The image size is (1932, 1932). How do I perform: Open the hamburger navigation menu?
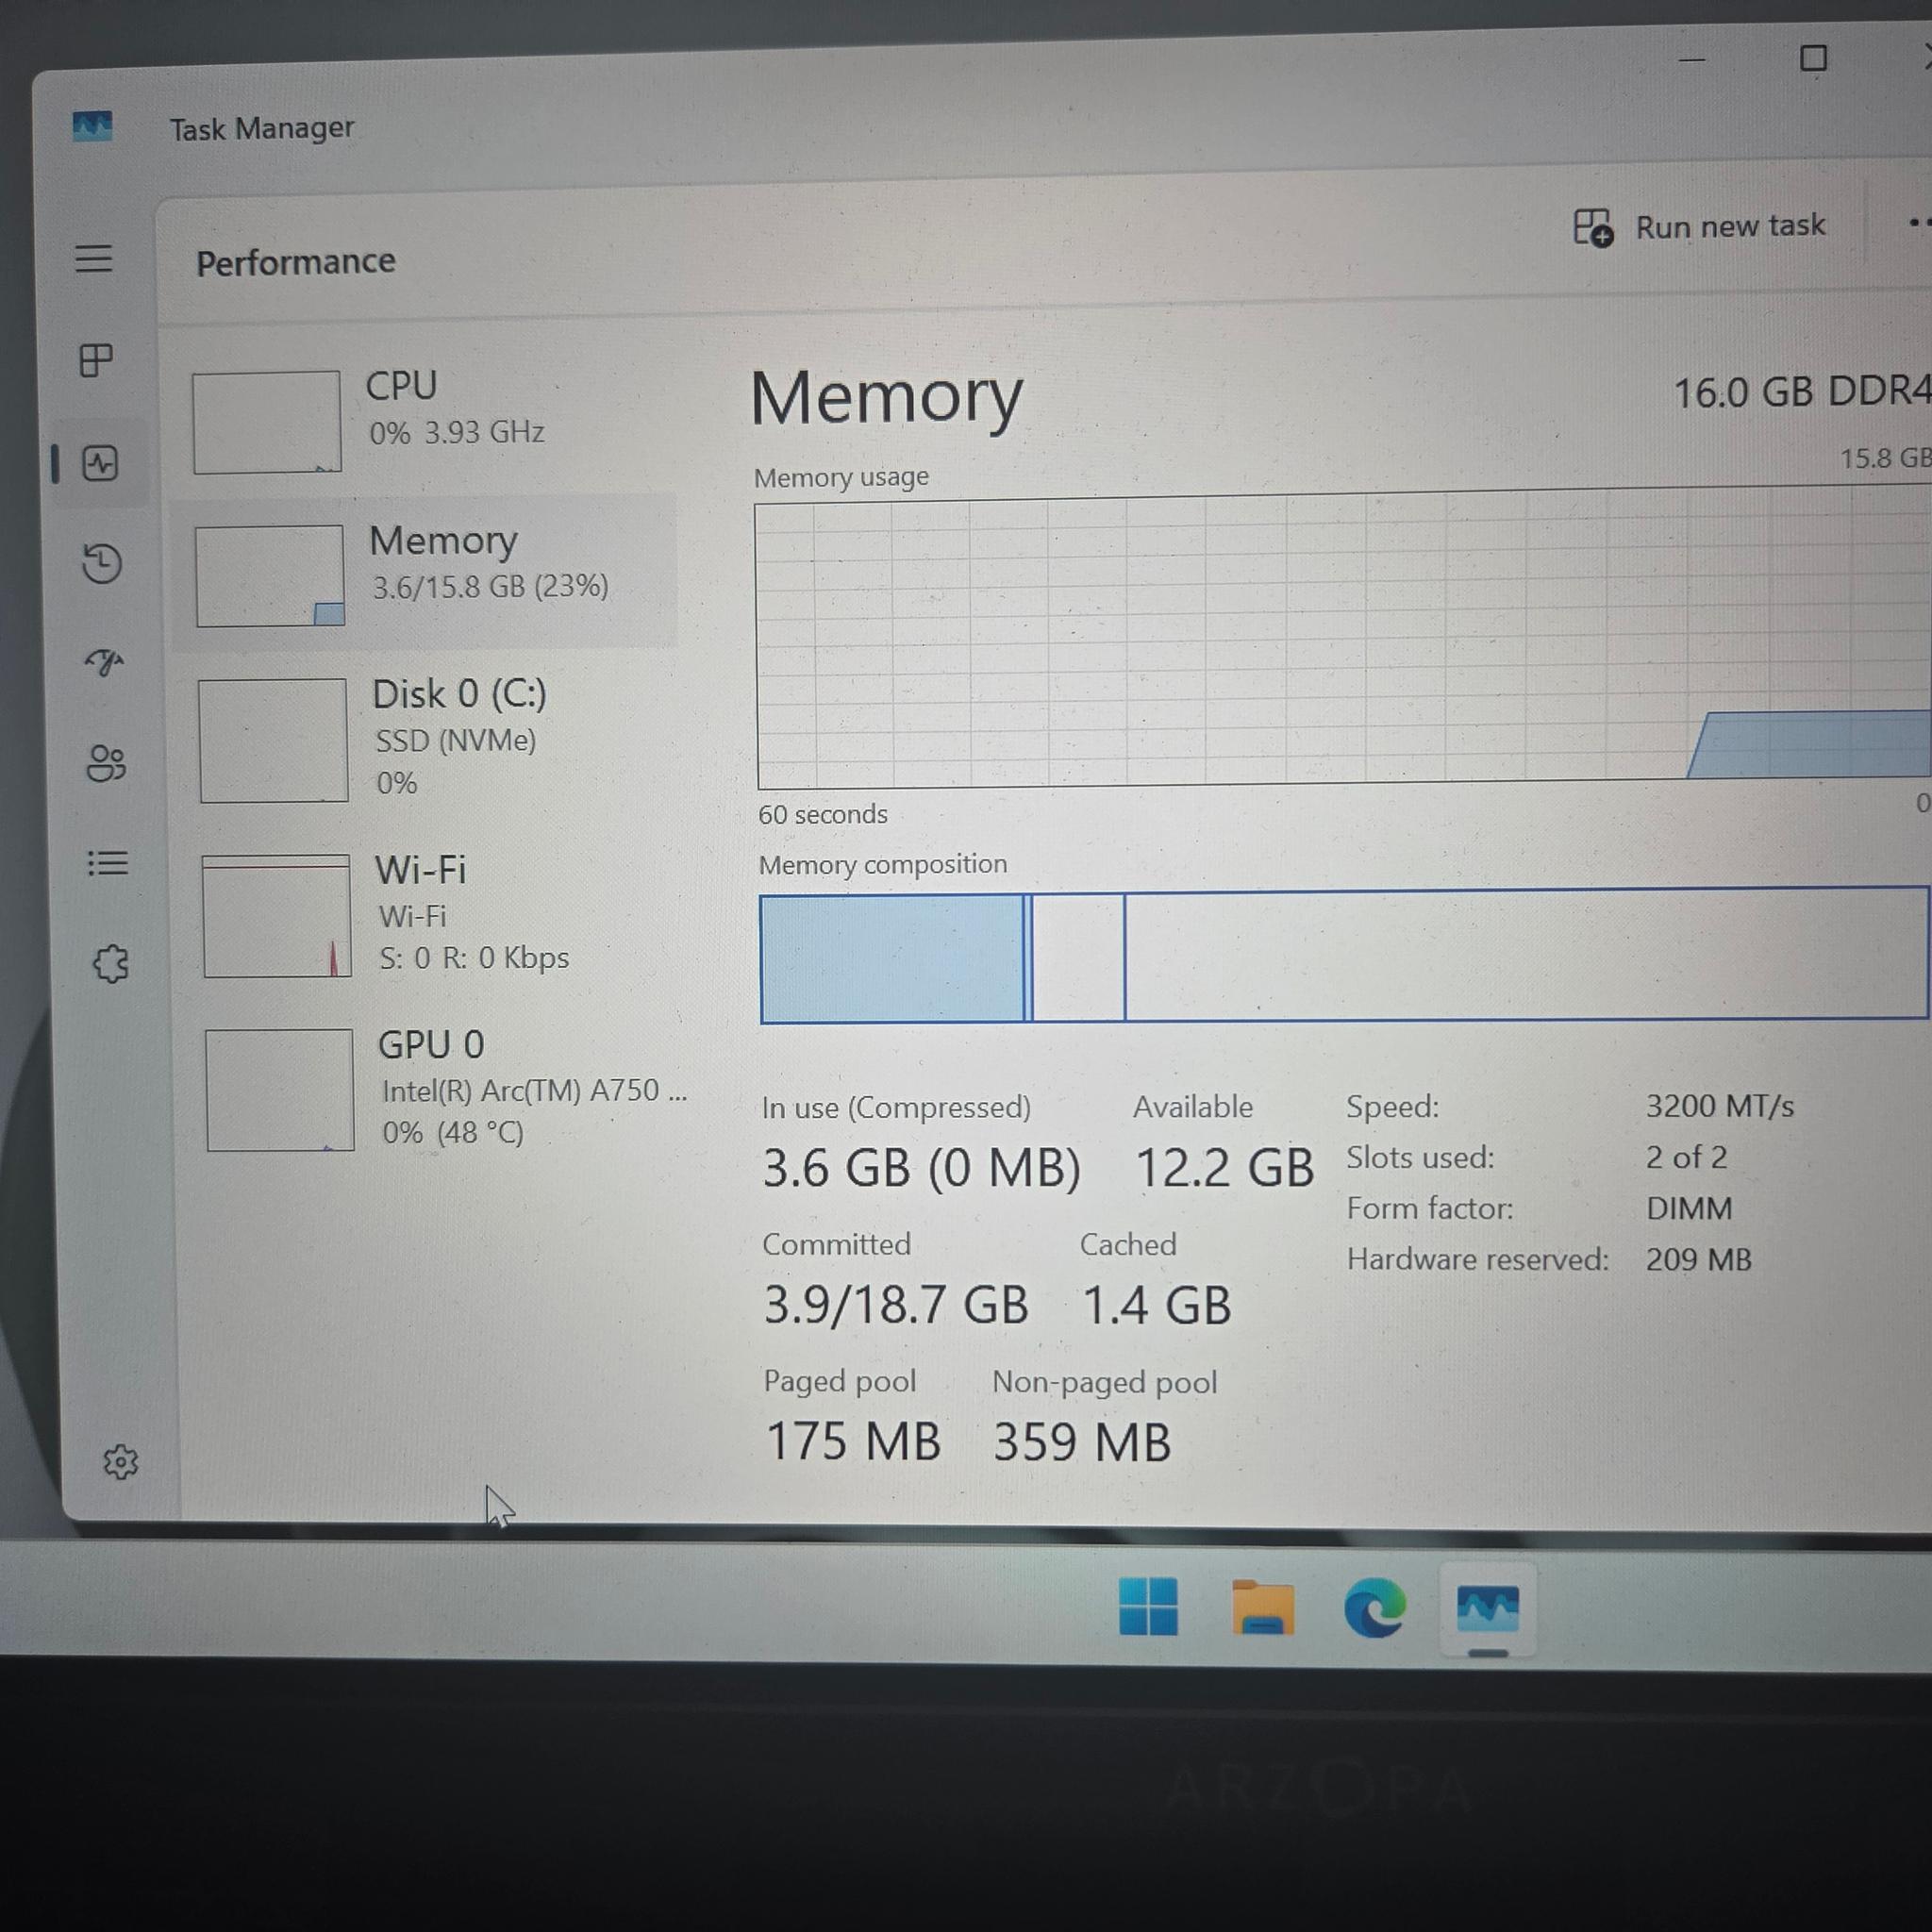tap(93, 259)
